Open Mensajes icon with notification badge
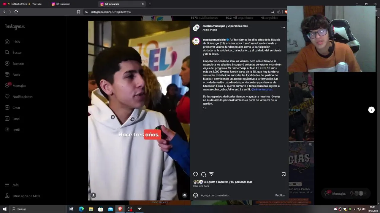 coord(7,85)
